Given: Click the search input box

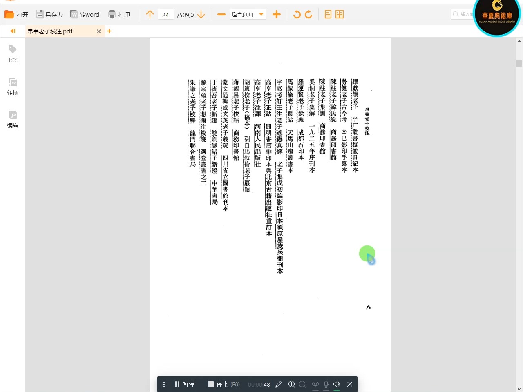Looking at the screenshot, I should click(462, 14).
